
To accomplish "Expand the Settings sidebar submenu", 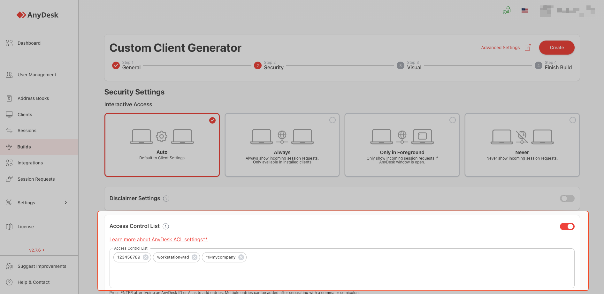I will [65, 203].
